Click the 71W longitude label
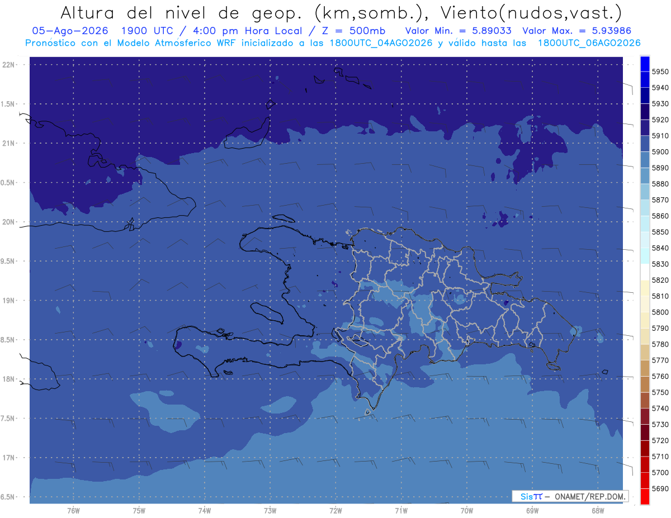Screen dimensions: 671x518 pyautogui.click(x=401, y=511)
